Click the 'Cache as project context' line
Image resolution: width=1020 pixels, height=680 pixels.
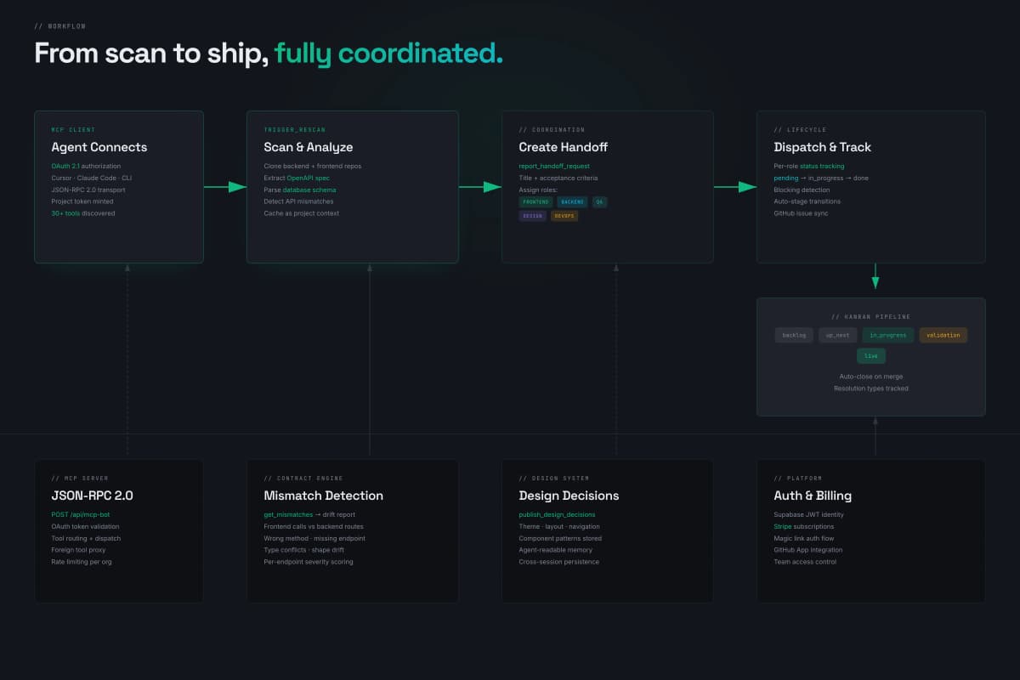302,213
